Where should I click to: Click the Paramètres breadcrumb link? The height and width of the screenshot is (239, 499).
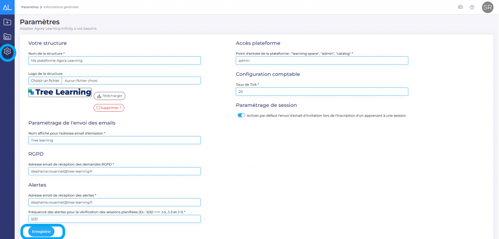point(30,7)
